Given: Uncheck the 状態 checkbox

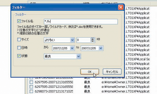Looking at the screenshot, I should coord(19,56).
